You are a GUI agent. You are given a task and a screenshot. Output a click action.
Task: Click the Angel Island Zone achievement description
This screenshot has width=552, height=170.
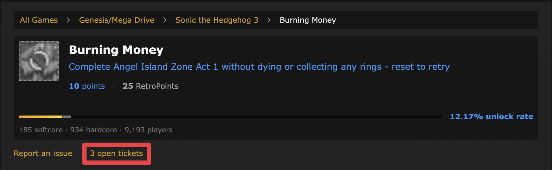(259, 67)
